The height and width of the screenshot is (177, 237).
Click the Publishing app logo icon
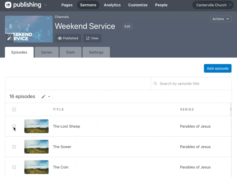click(8, 5)
